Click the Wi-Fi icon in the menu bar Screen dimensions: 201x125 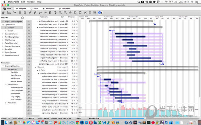166,2
